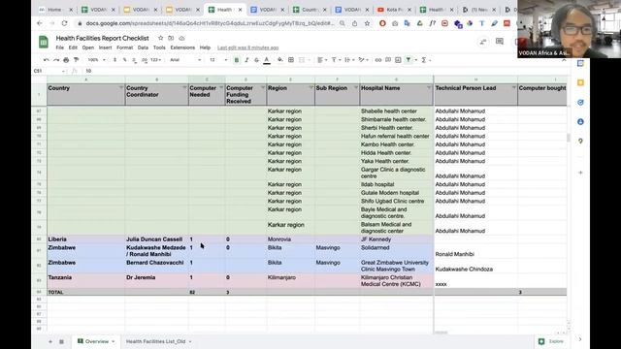Image resolution: width=621 pixels, height=349 pixels.
Task: Open the more number formats dropdown
Action: click(155, 60)
